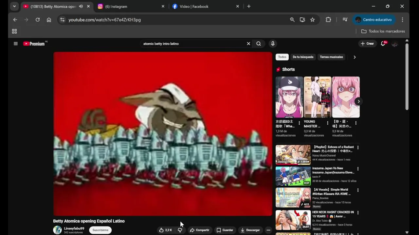Click the magnifier search button

coord(259,44)
